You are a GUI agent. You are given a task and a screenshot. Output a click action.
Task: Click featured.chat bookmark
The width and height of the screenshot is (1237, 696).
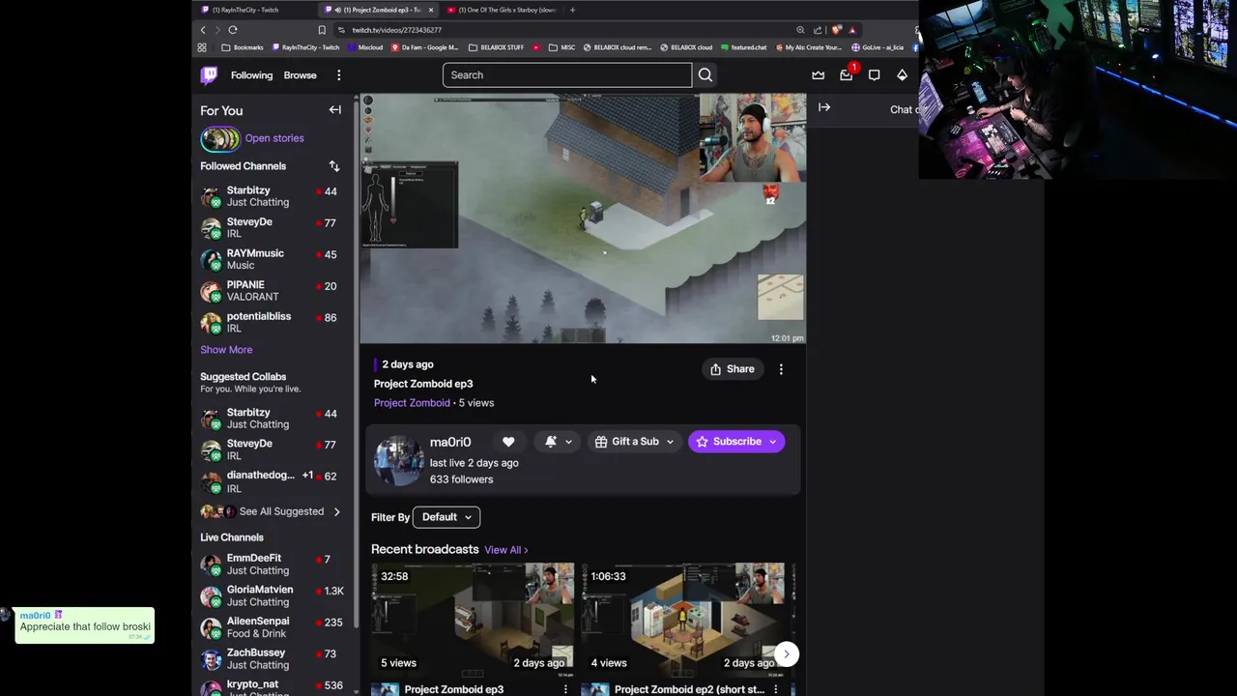(x=743, y=47)
